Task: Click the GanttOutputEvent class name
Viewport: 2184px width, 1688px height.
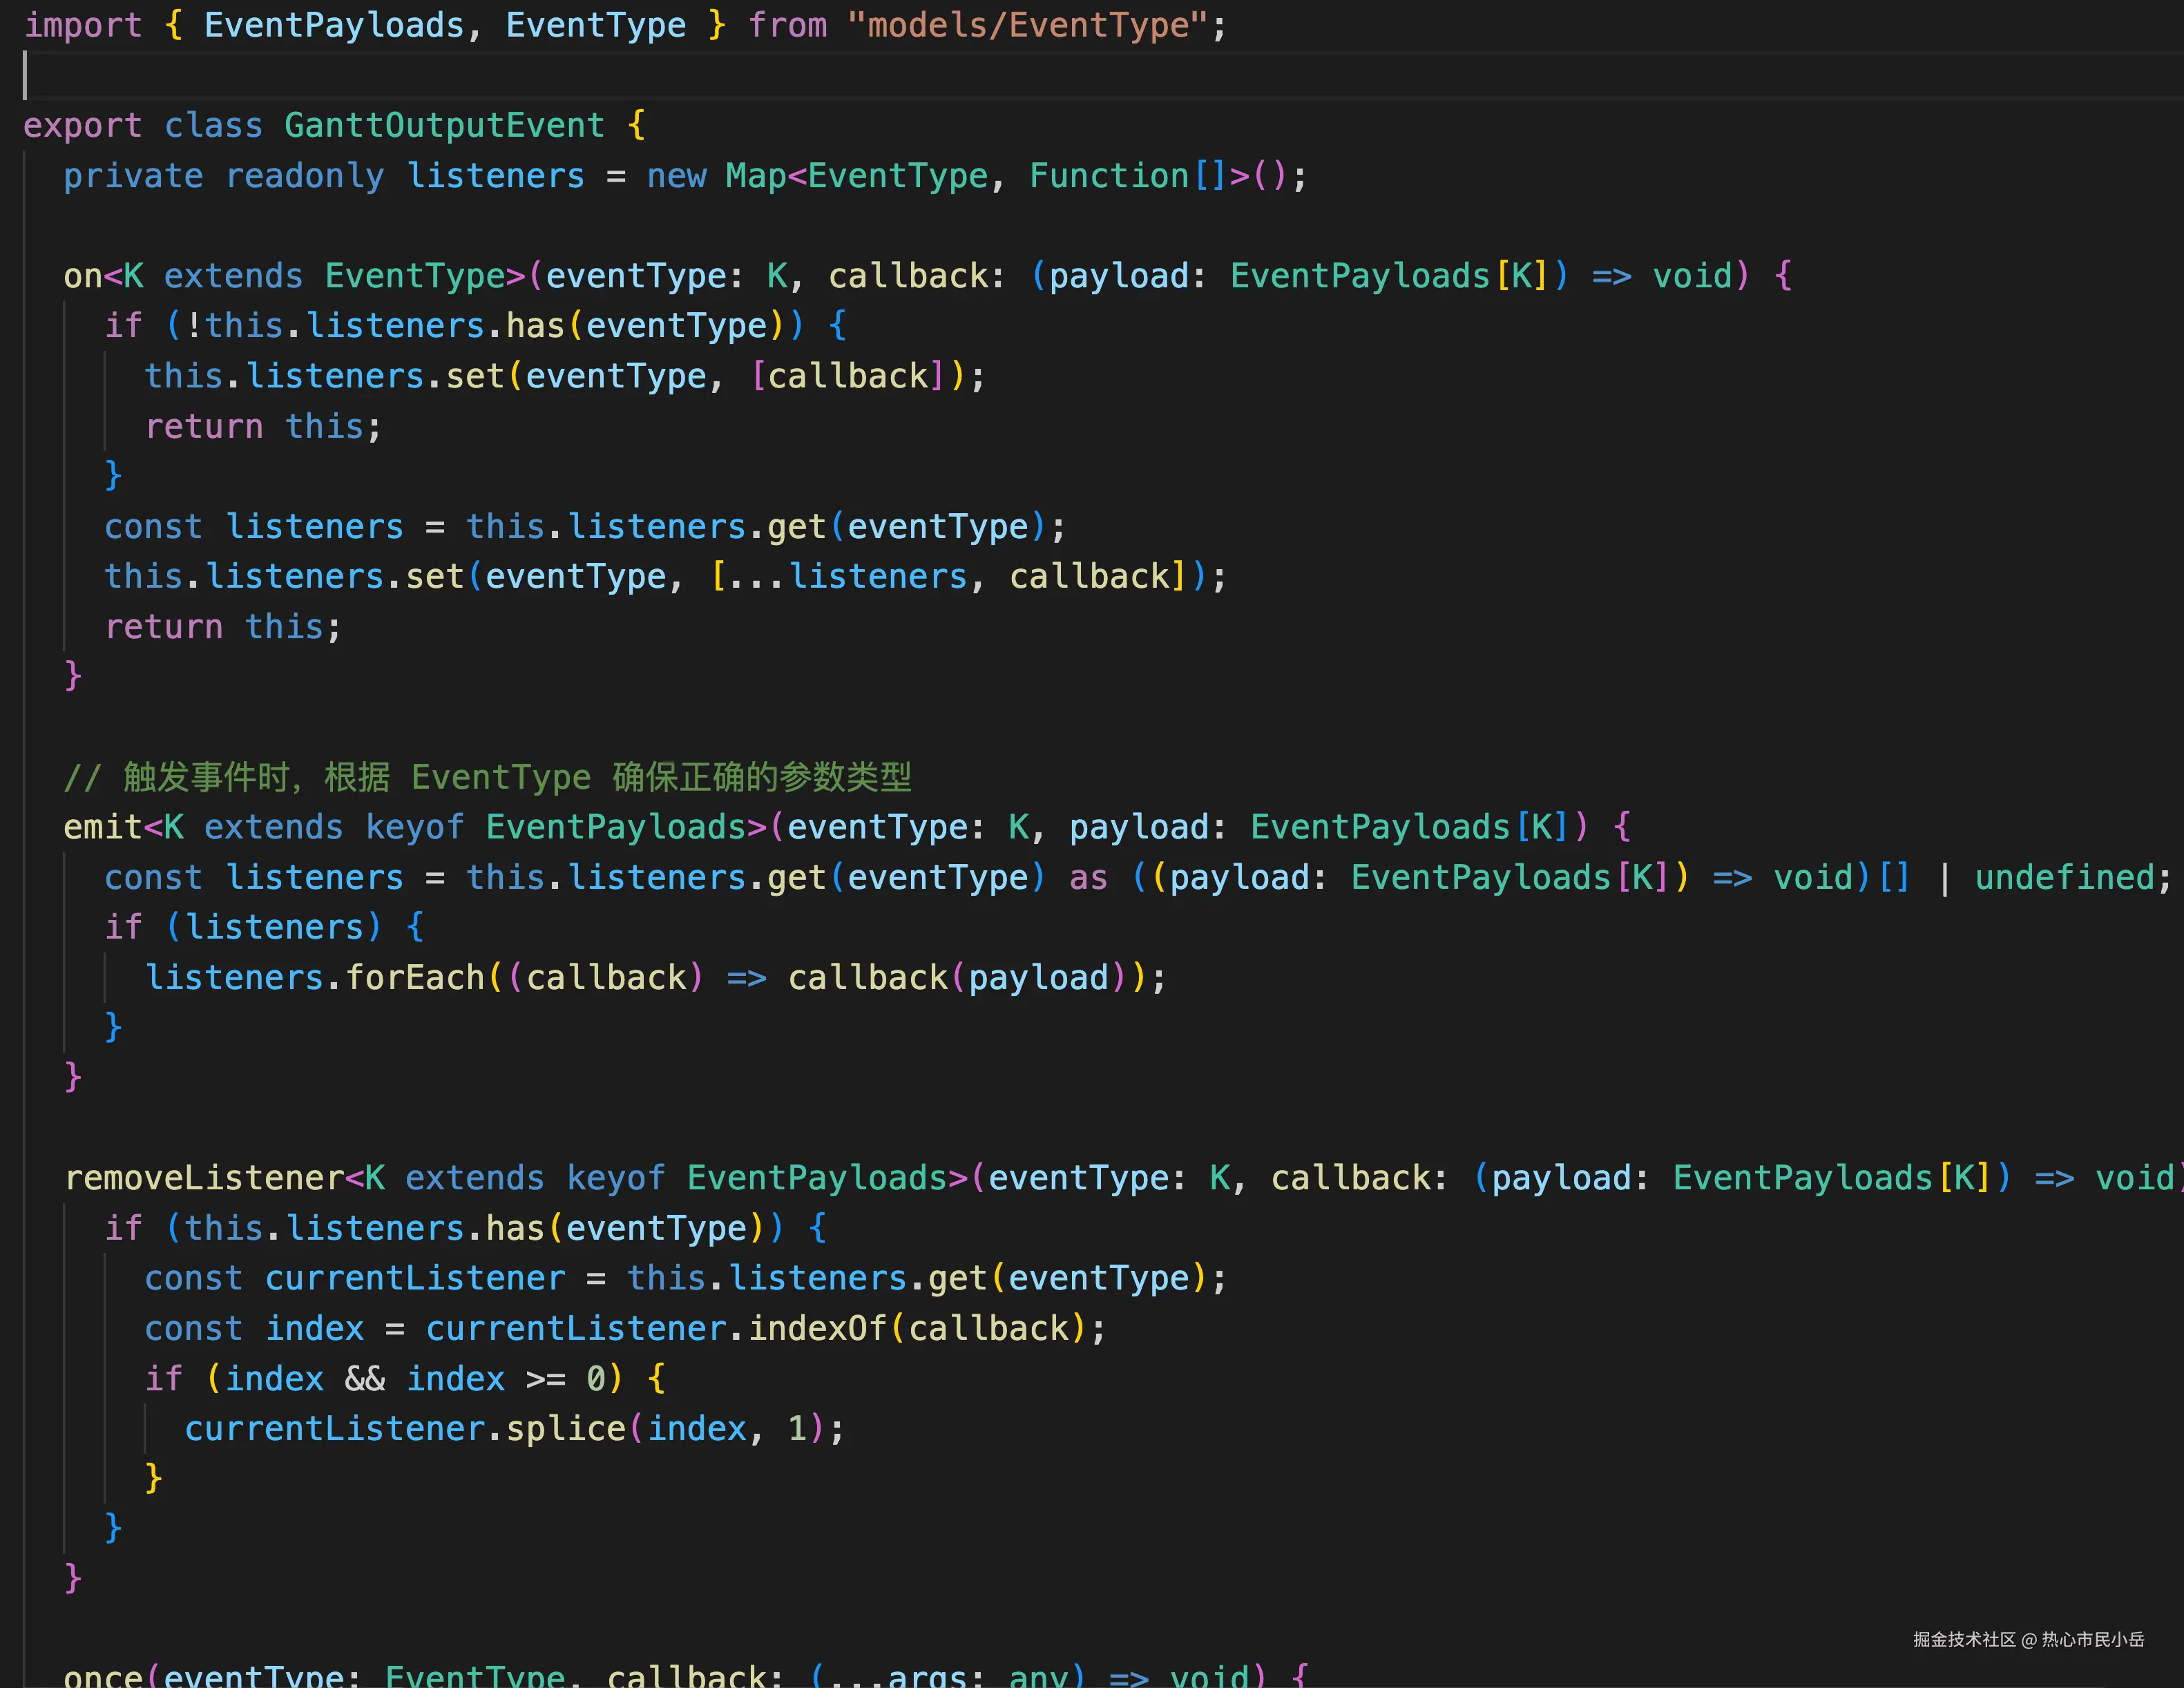Action: [x=444, y=126]
